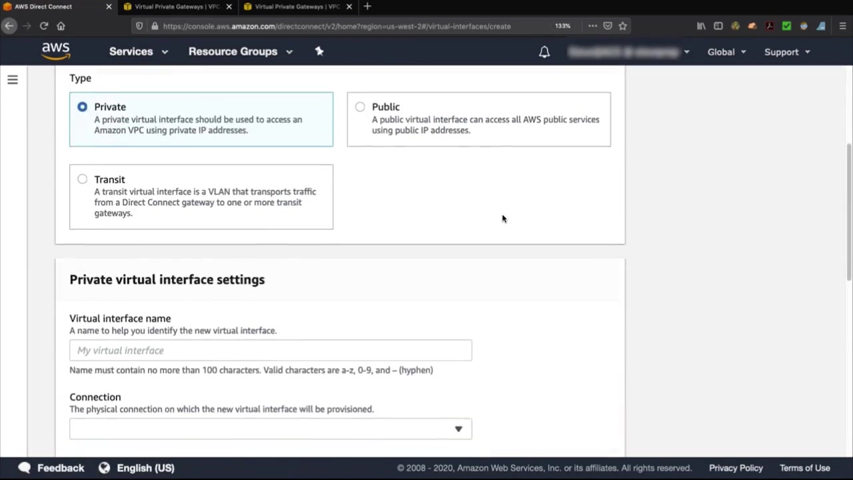This screenshot has height=480, width=853.
Task: Expand the Support menu
Action: (x=787, y=52)
